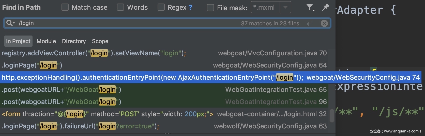Switch to the Directory tab
This screenshot has width=425, height=136.
pos(74,41)
